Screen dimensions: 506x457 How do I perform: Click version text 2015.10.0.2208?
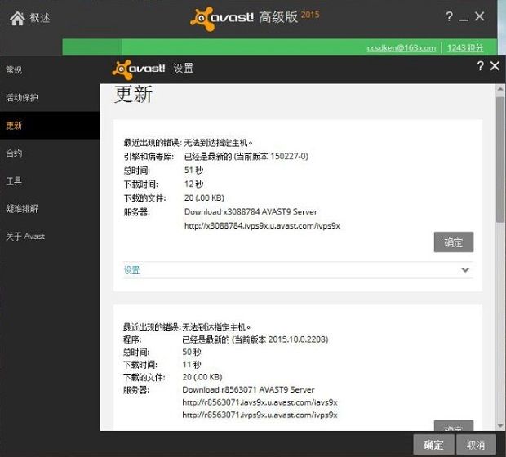coord(297,339)
